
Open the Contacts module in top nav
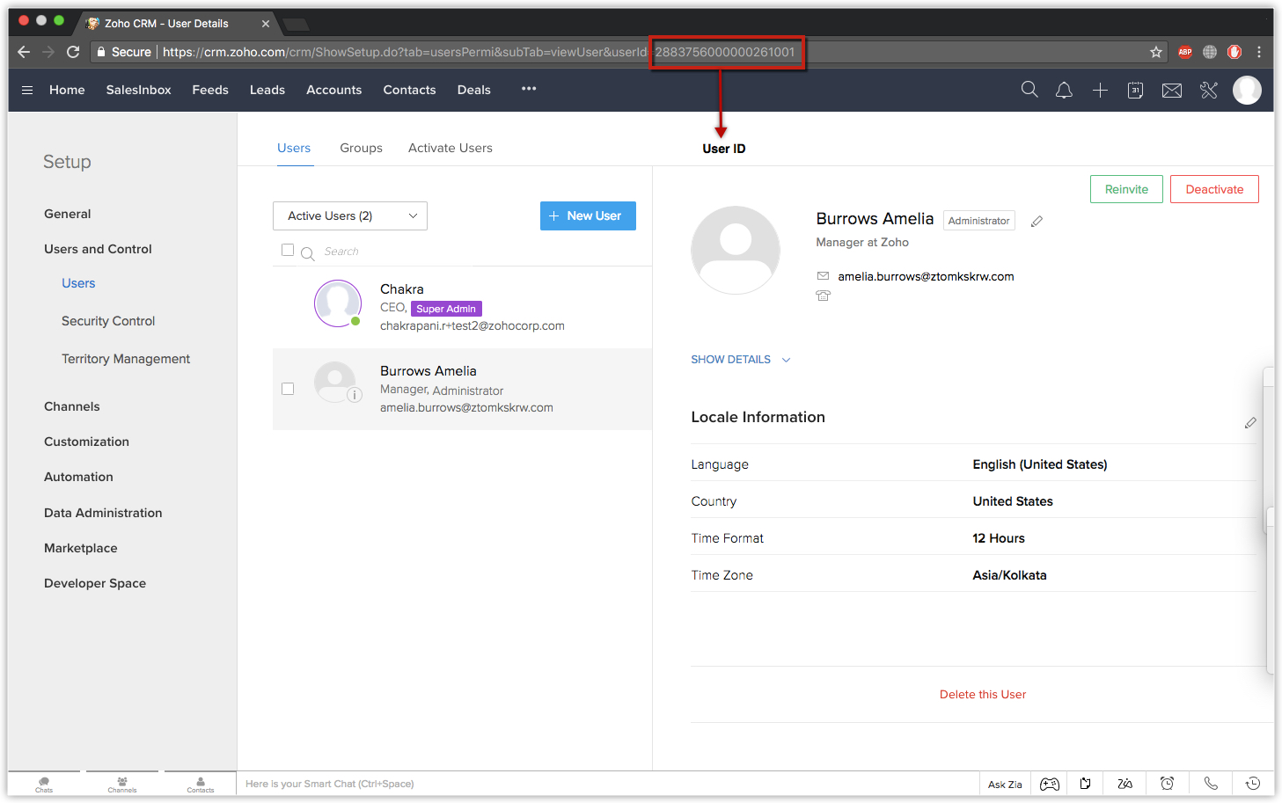click(x=410, y=90)
